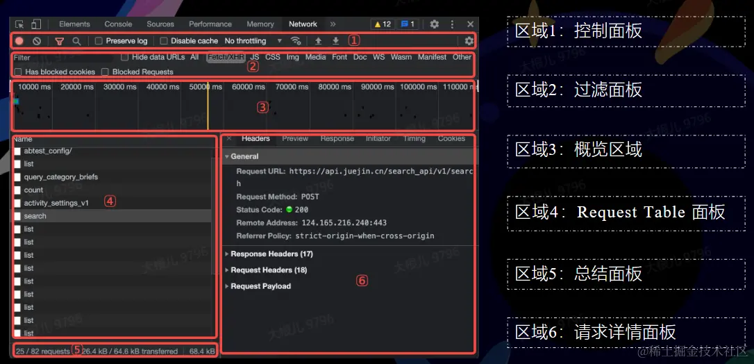Filter requests by Manifest

tap(432, 57)
